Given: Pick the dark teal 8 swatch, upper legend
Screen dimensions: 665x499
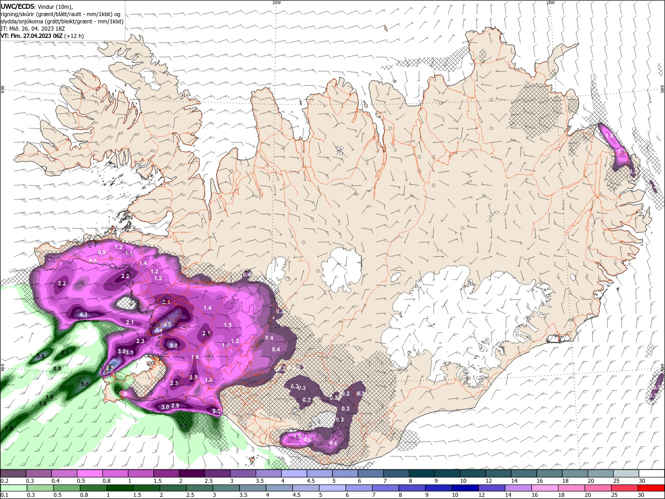Looking at the screenshot, I should 421,474.
